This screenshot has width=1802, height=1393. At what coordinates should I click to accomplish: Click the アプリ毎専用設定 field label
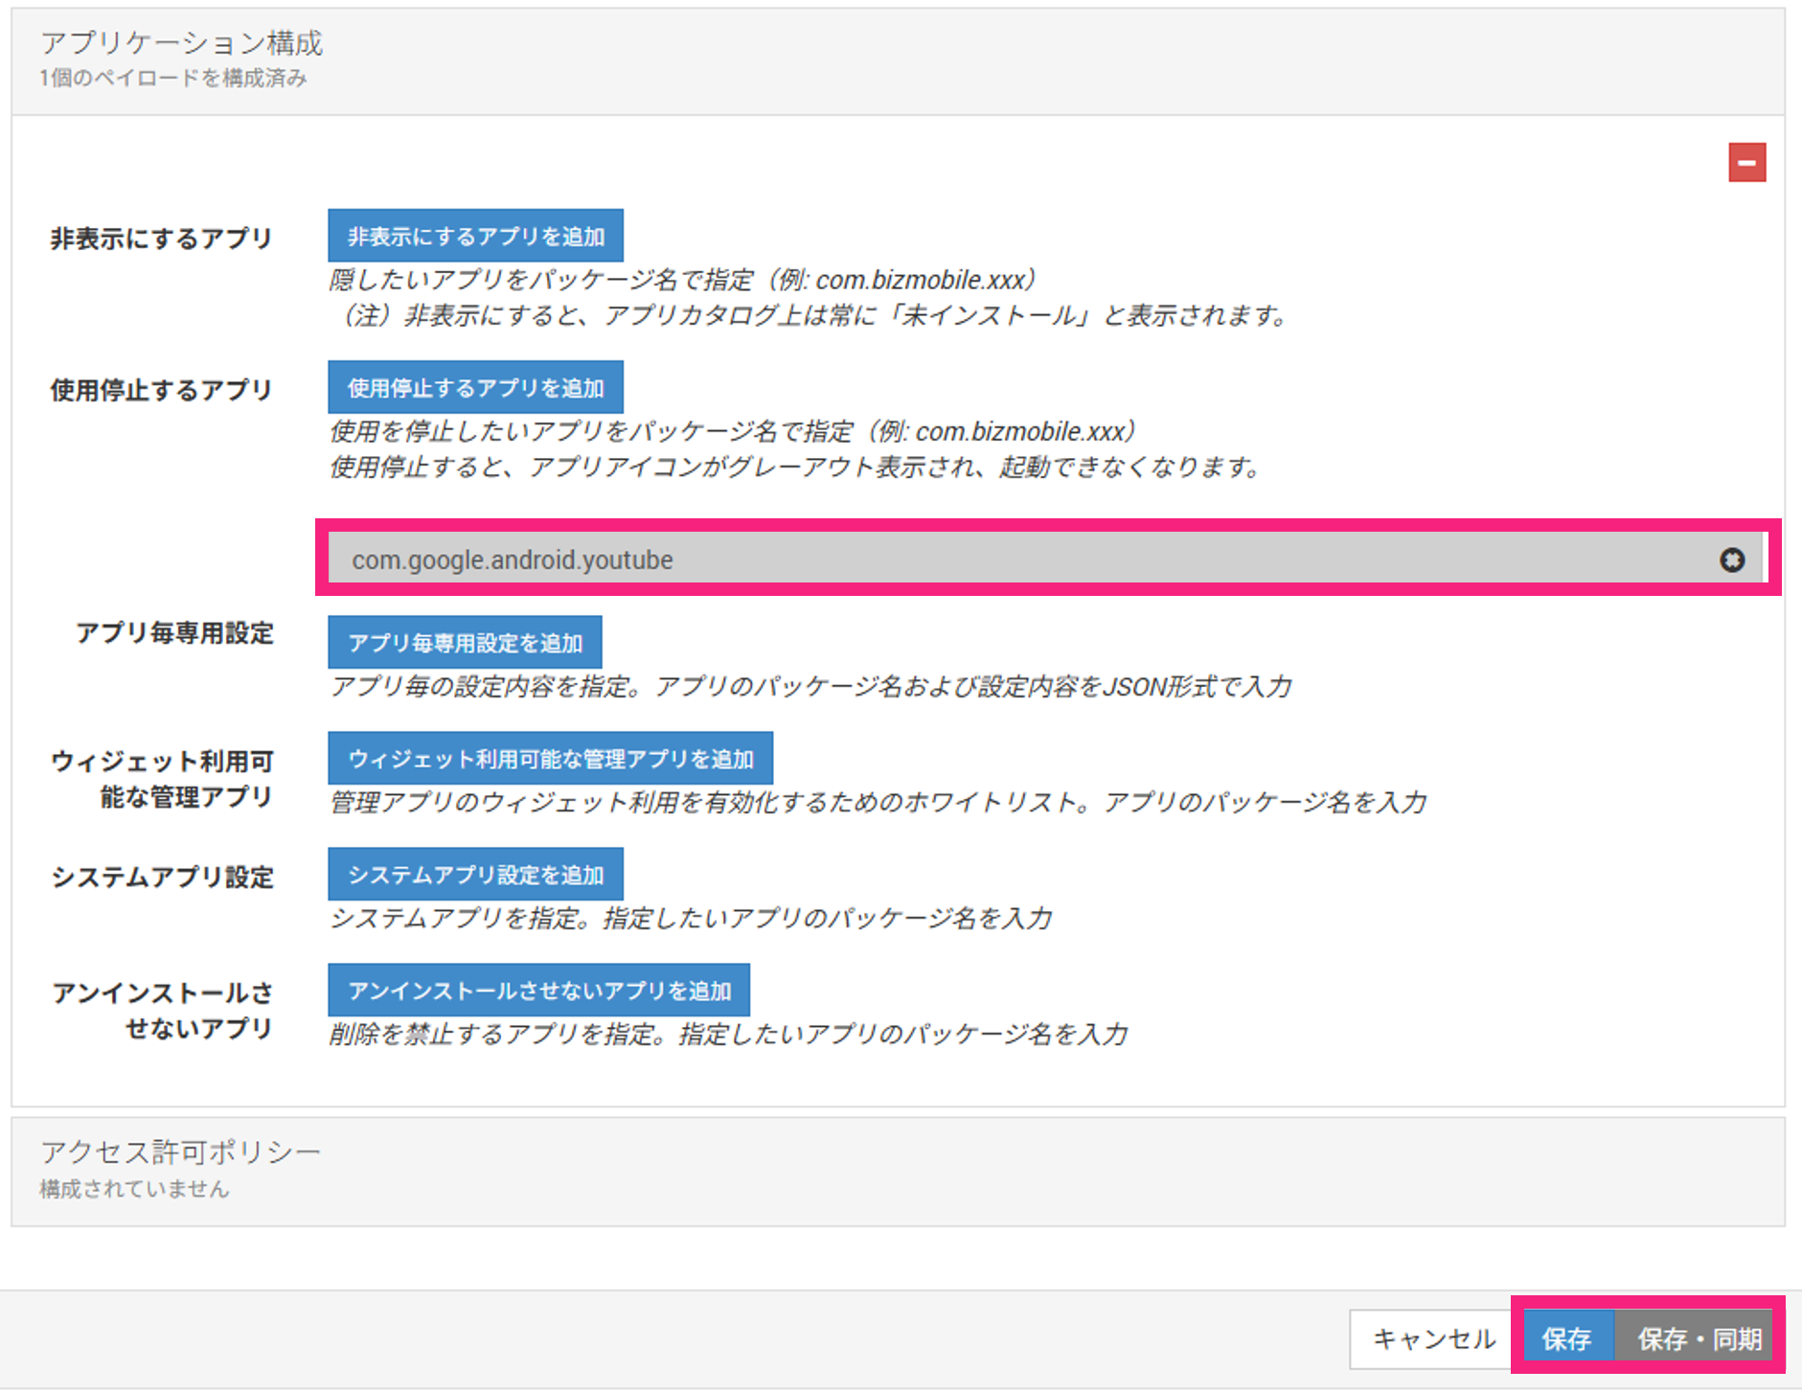click(x=174, y=633)
